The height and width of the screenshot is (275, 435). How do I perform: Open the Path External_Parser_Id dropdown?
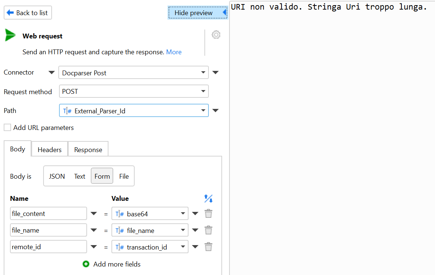134,110
